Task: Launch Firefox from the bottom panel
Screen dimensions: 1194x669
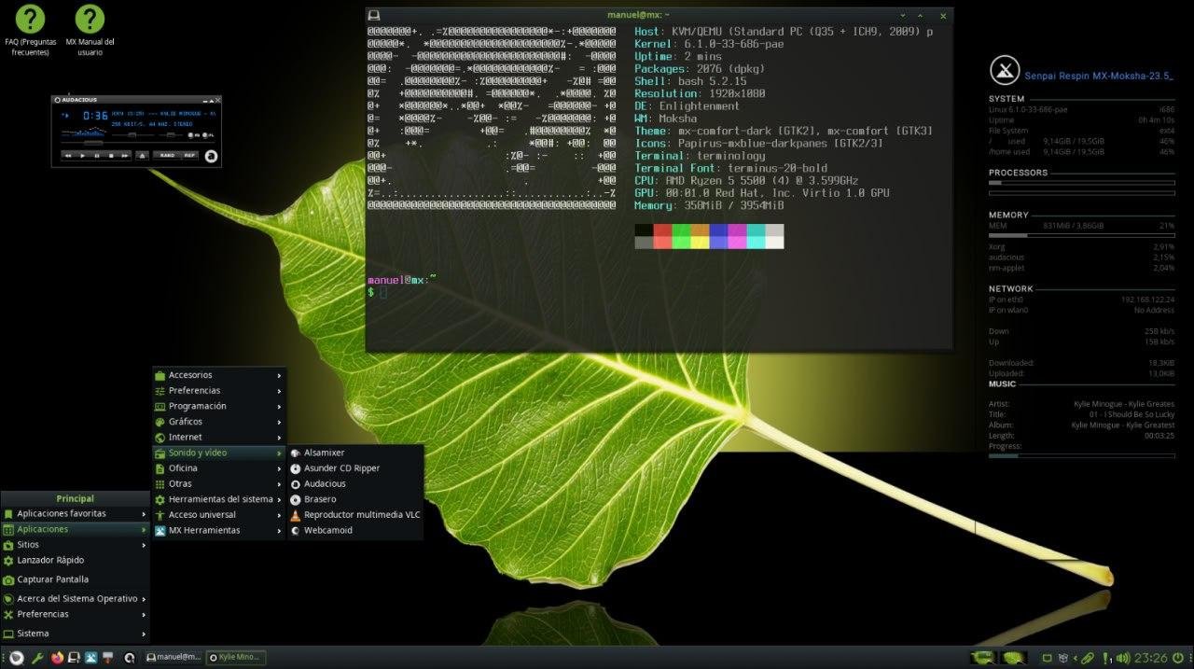Action: click(57, 658)
